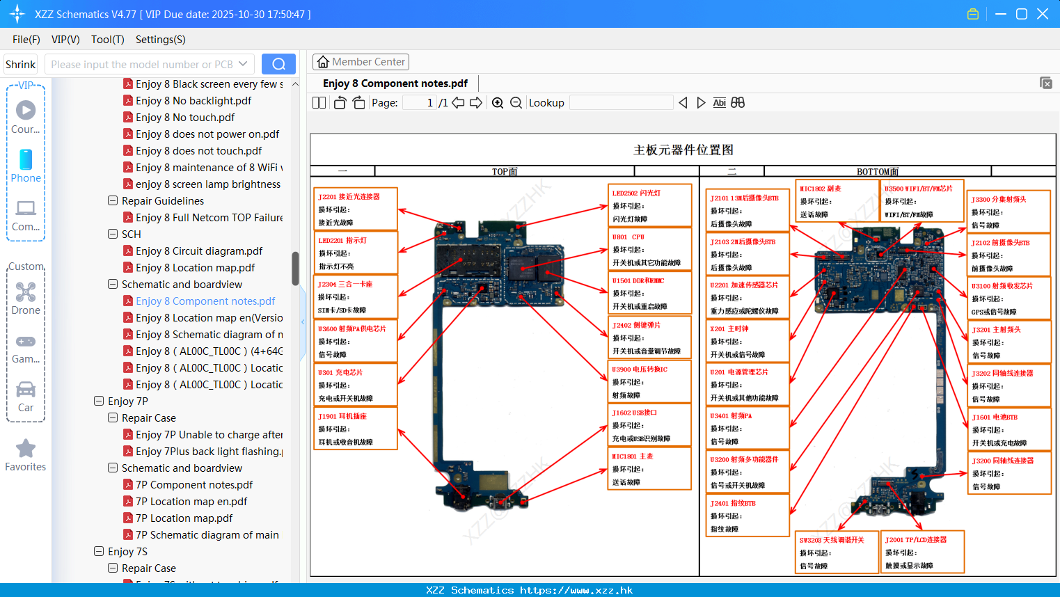The height and width of the screenshot is (597, 1060).
Task: Open the VIP(V) menu
Action: [65, 40]
